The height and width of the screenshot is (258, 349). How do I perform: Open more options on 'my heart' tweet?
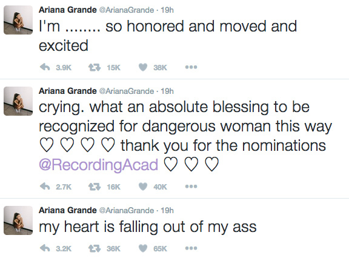click(x=191, y=248)
